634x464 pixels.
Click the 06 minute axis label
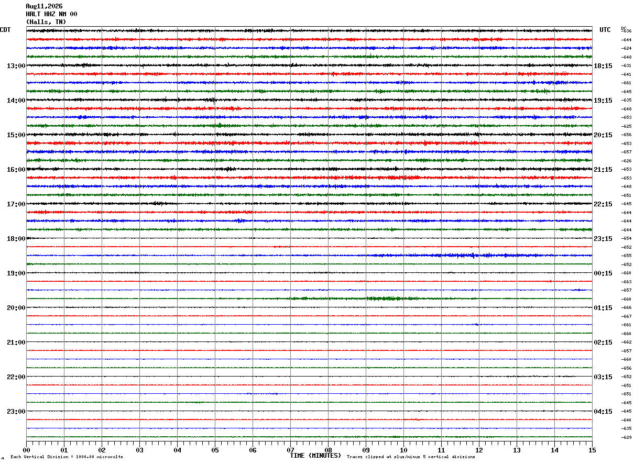[253, 450]
